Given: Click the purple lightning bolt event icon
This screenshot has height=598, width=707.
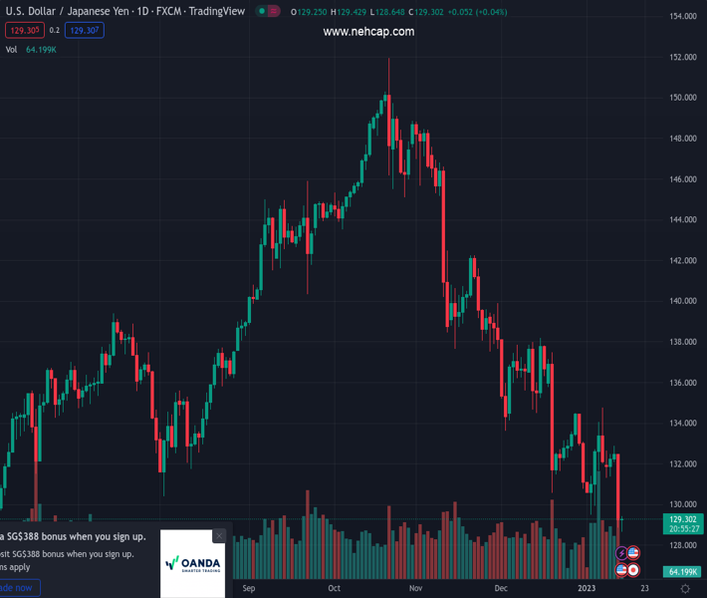Looking at the screenshot, I should click(621, 553).
